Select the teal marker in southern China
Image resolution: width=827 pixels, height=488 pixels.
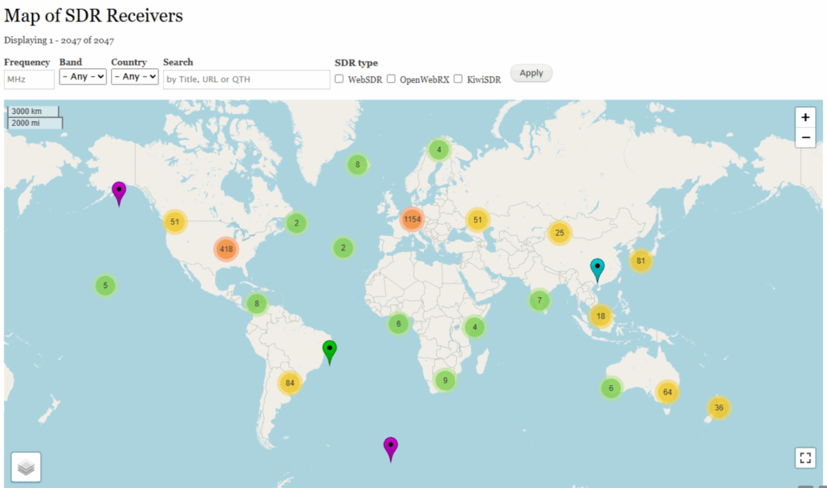[597, 269]
